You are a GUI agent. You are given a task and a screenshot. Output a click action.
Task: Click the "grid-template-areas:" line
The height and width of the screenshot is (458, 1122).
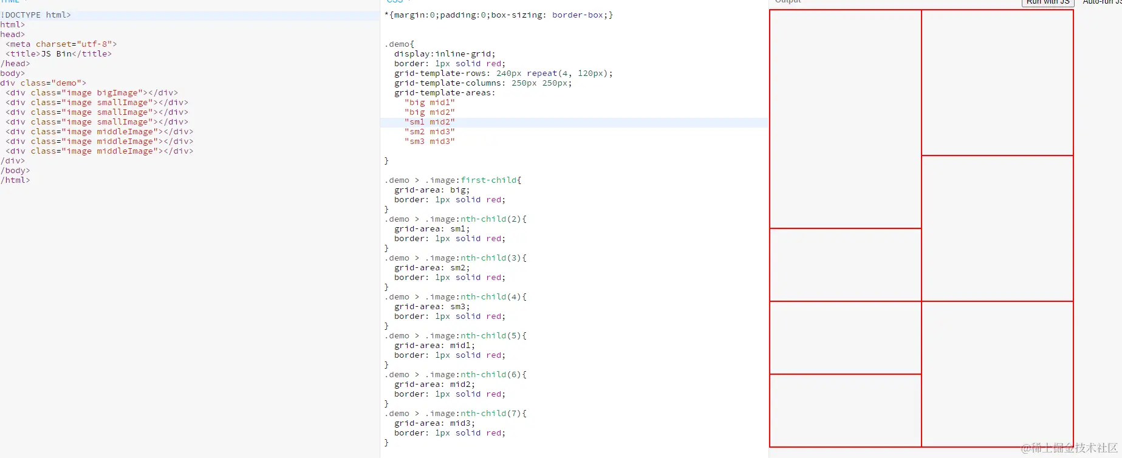445,93
